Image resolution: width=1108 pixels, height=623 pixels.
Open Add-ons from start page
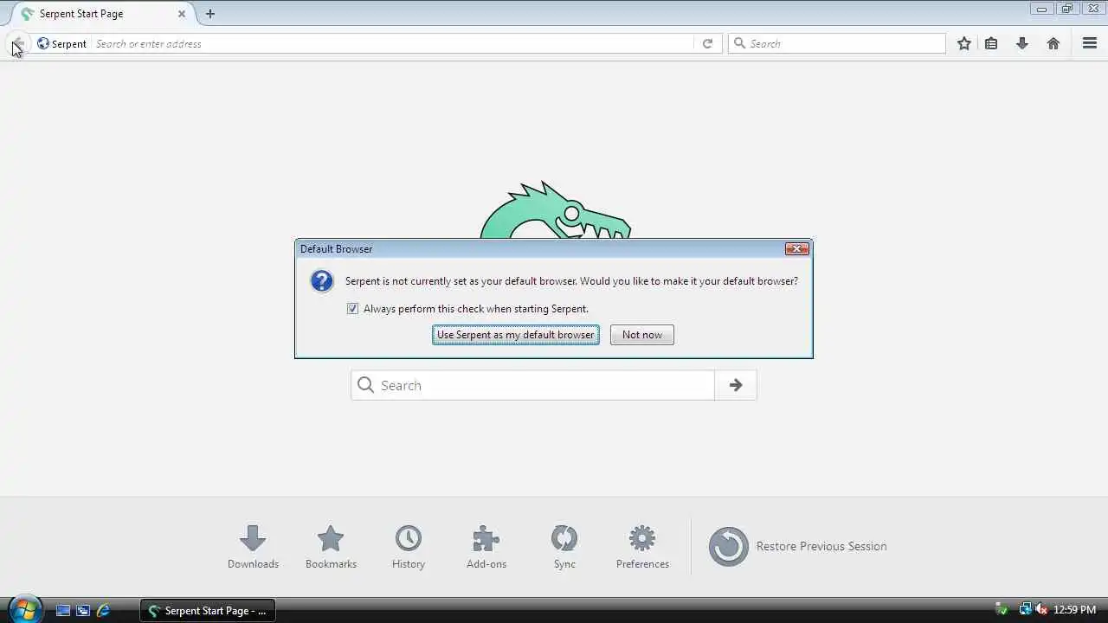[x=486, y=547]
